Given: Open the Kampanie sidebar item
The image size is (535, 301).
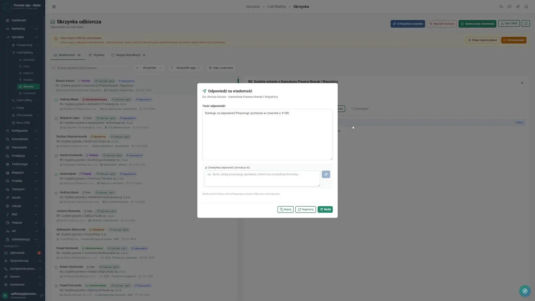Looking at the screenshot, I should [28, 60].
